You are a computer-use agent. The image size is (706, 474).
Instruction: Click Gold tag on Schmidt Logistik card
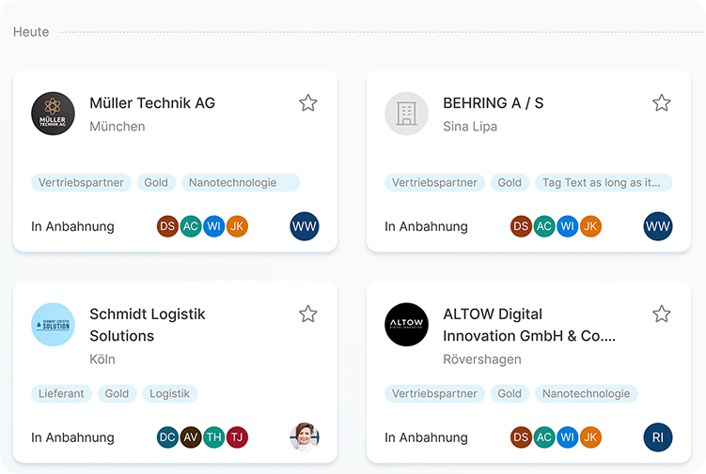pos(118,393)
